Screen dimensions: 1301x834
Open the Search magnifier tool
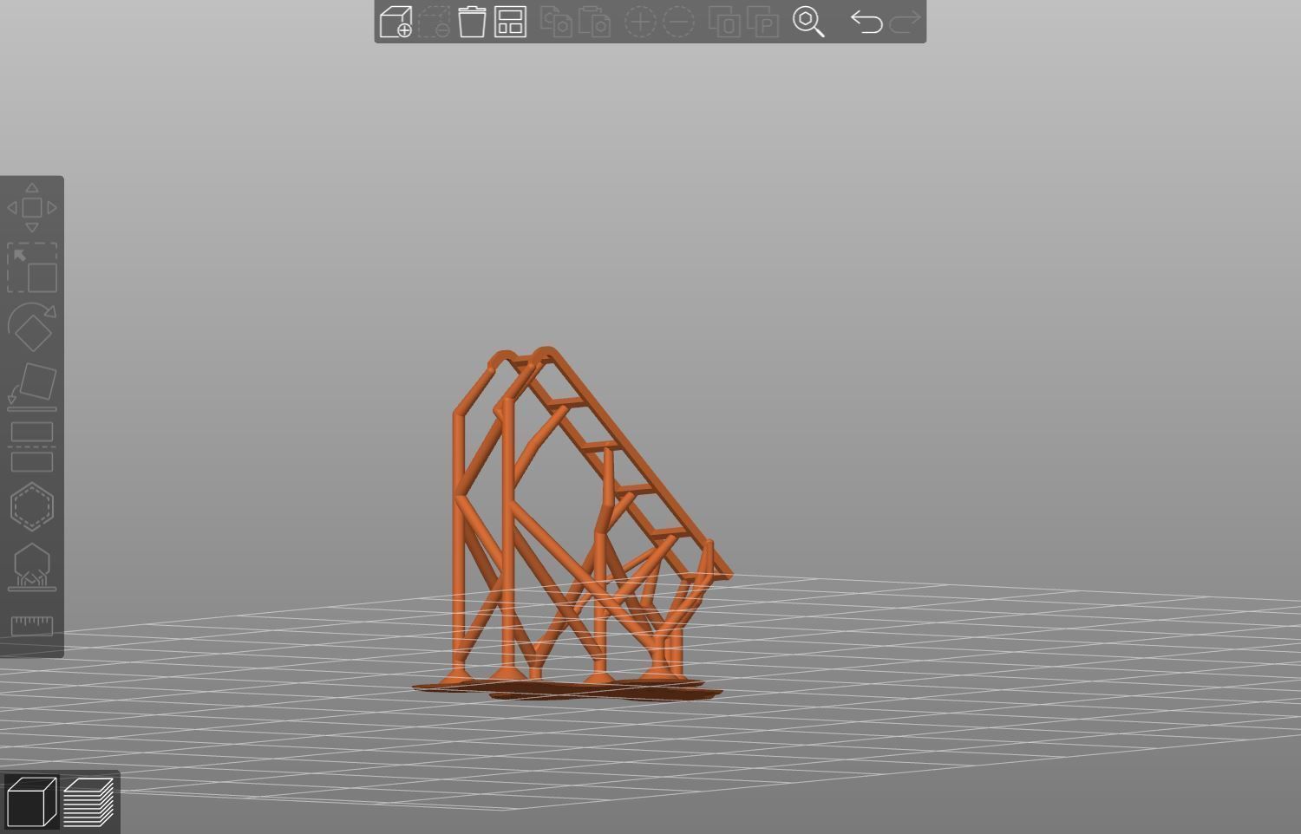click(808, 22)
